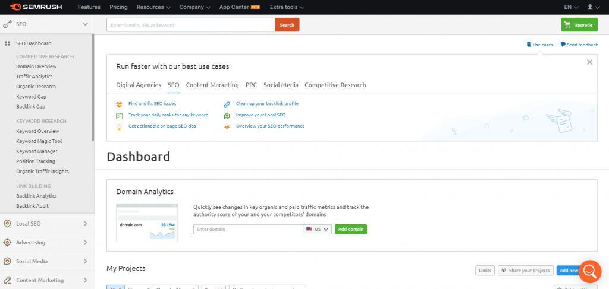Open Keyword Magic Tool in sidebar
609x289 pixels.
pos(39,141)
